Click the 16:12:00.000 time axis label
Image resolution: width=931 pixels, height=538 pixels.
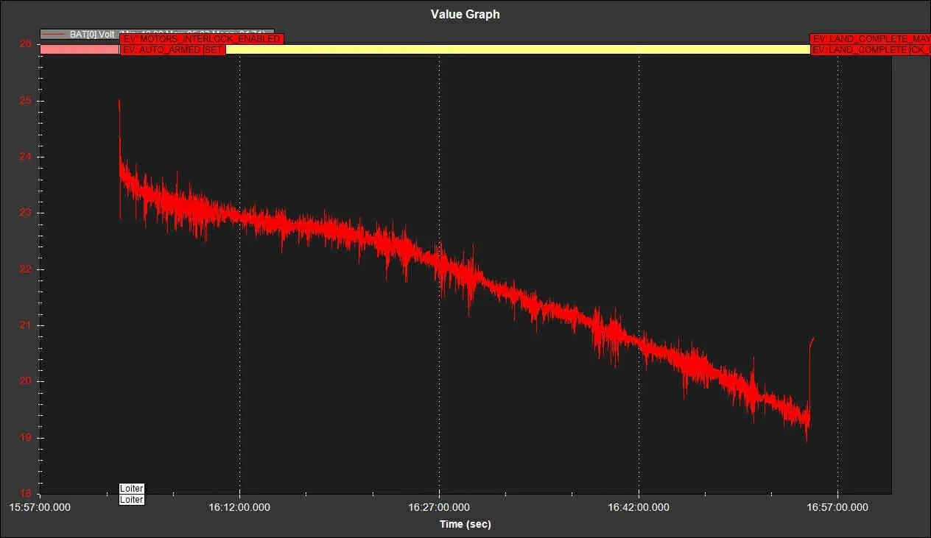239,507
